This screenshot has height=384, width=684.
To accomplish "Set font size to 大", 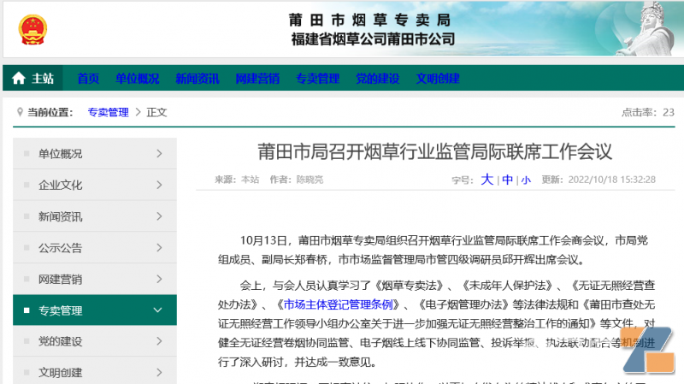I will click(x=486, y=180).
